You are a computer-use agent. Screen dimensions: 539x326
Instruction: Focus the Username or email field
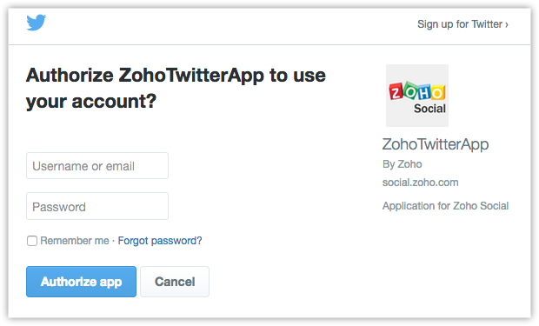pyautogui.click(x=97, y=166)
